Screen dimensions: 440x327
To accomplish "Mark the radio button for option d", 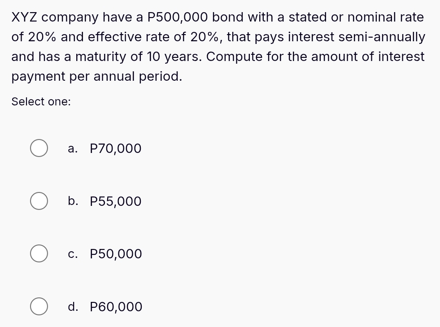I will click(x=39, y=307).
